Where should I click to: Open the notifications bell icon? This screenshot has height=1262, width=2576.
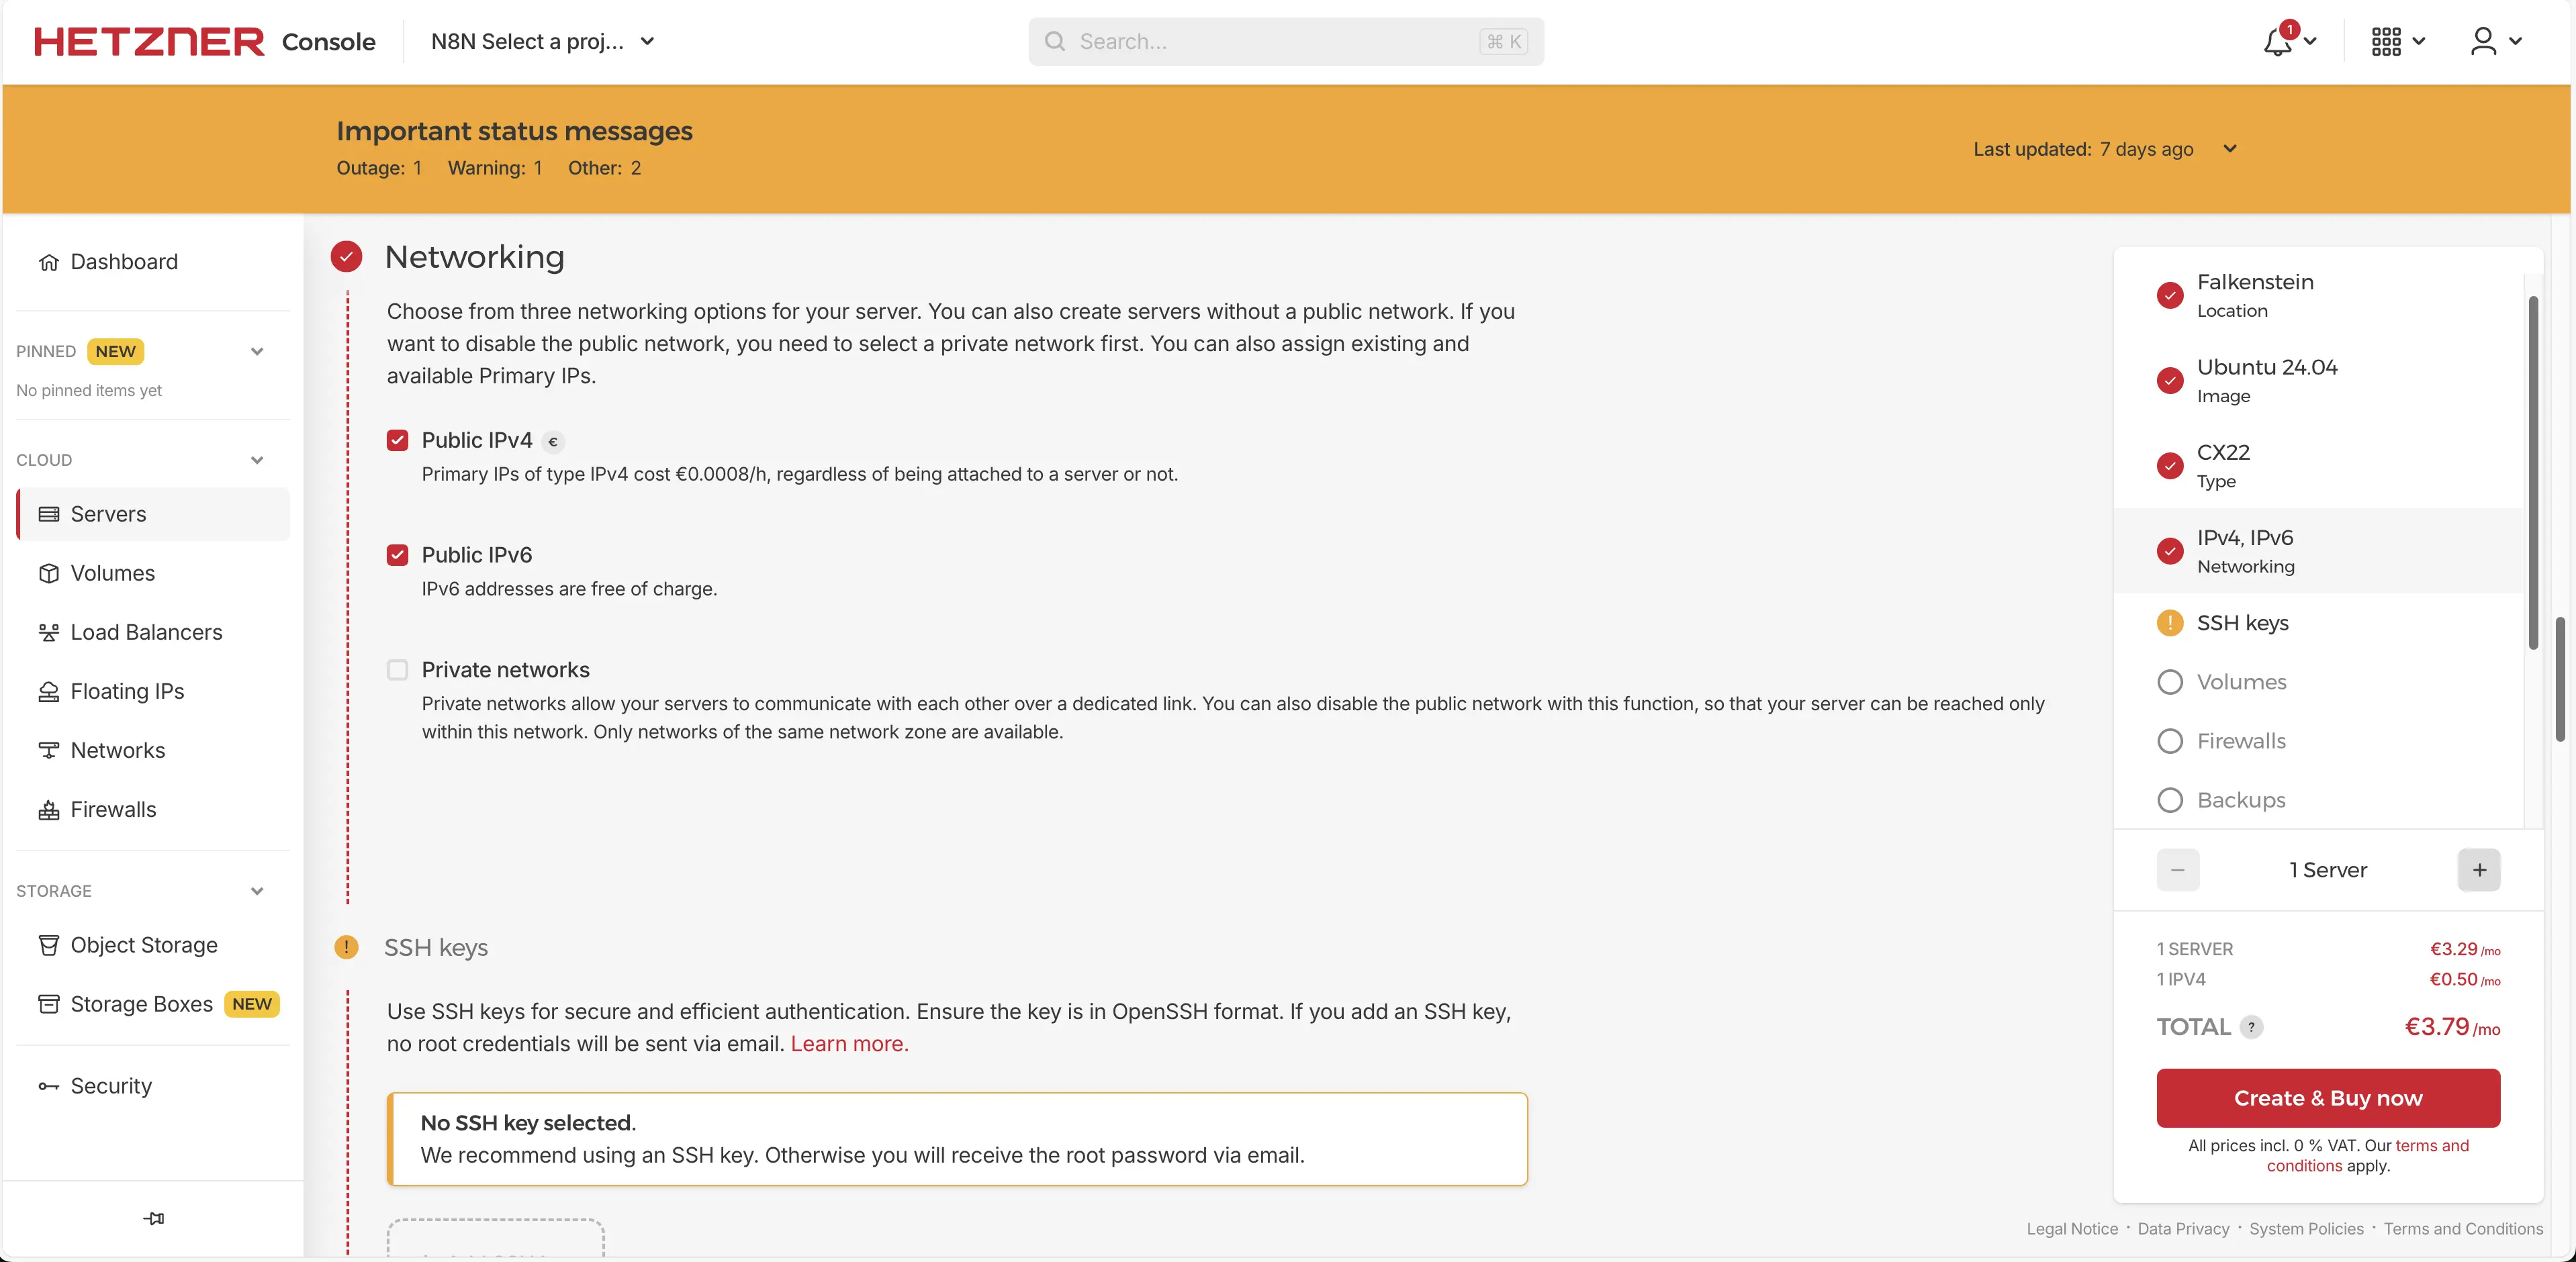(2279, 42)
